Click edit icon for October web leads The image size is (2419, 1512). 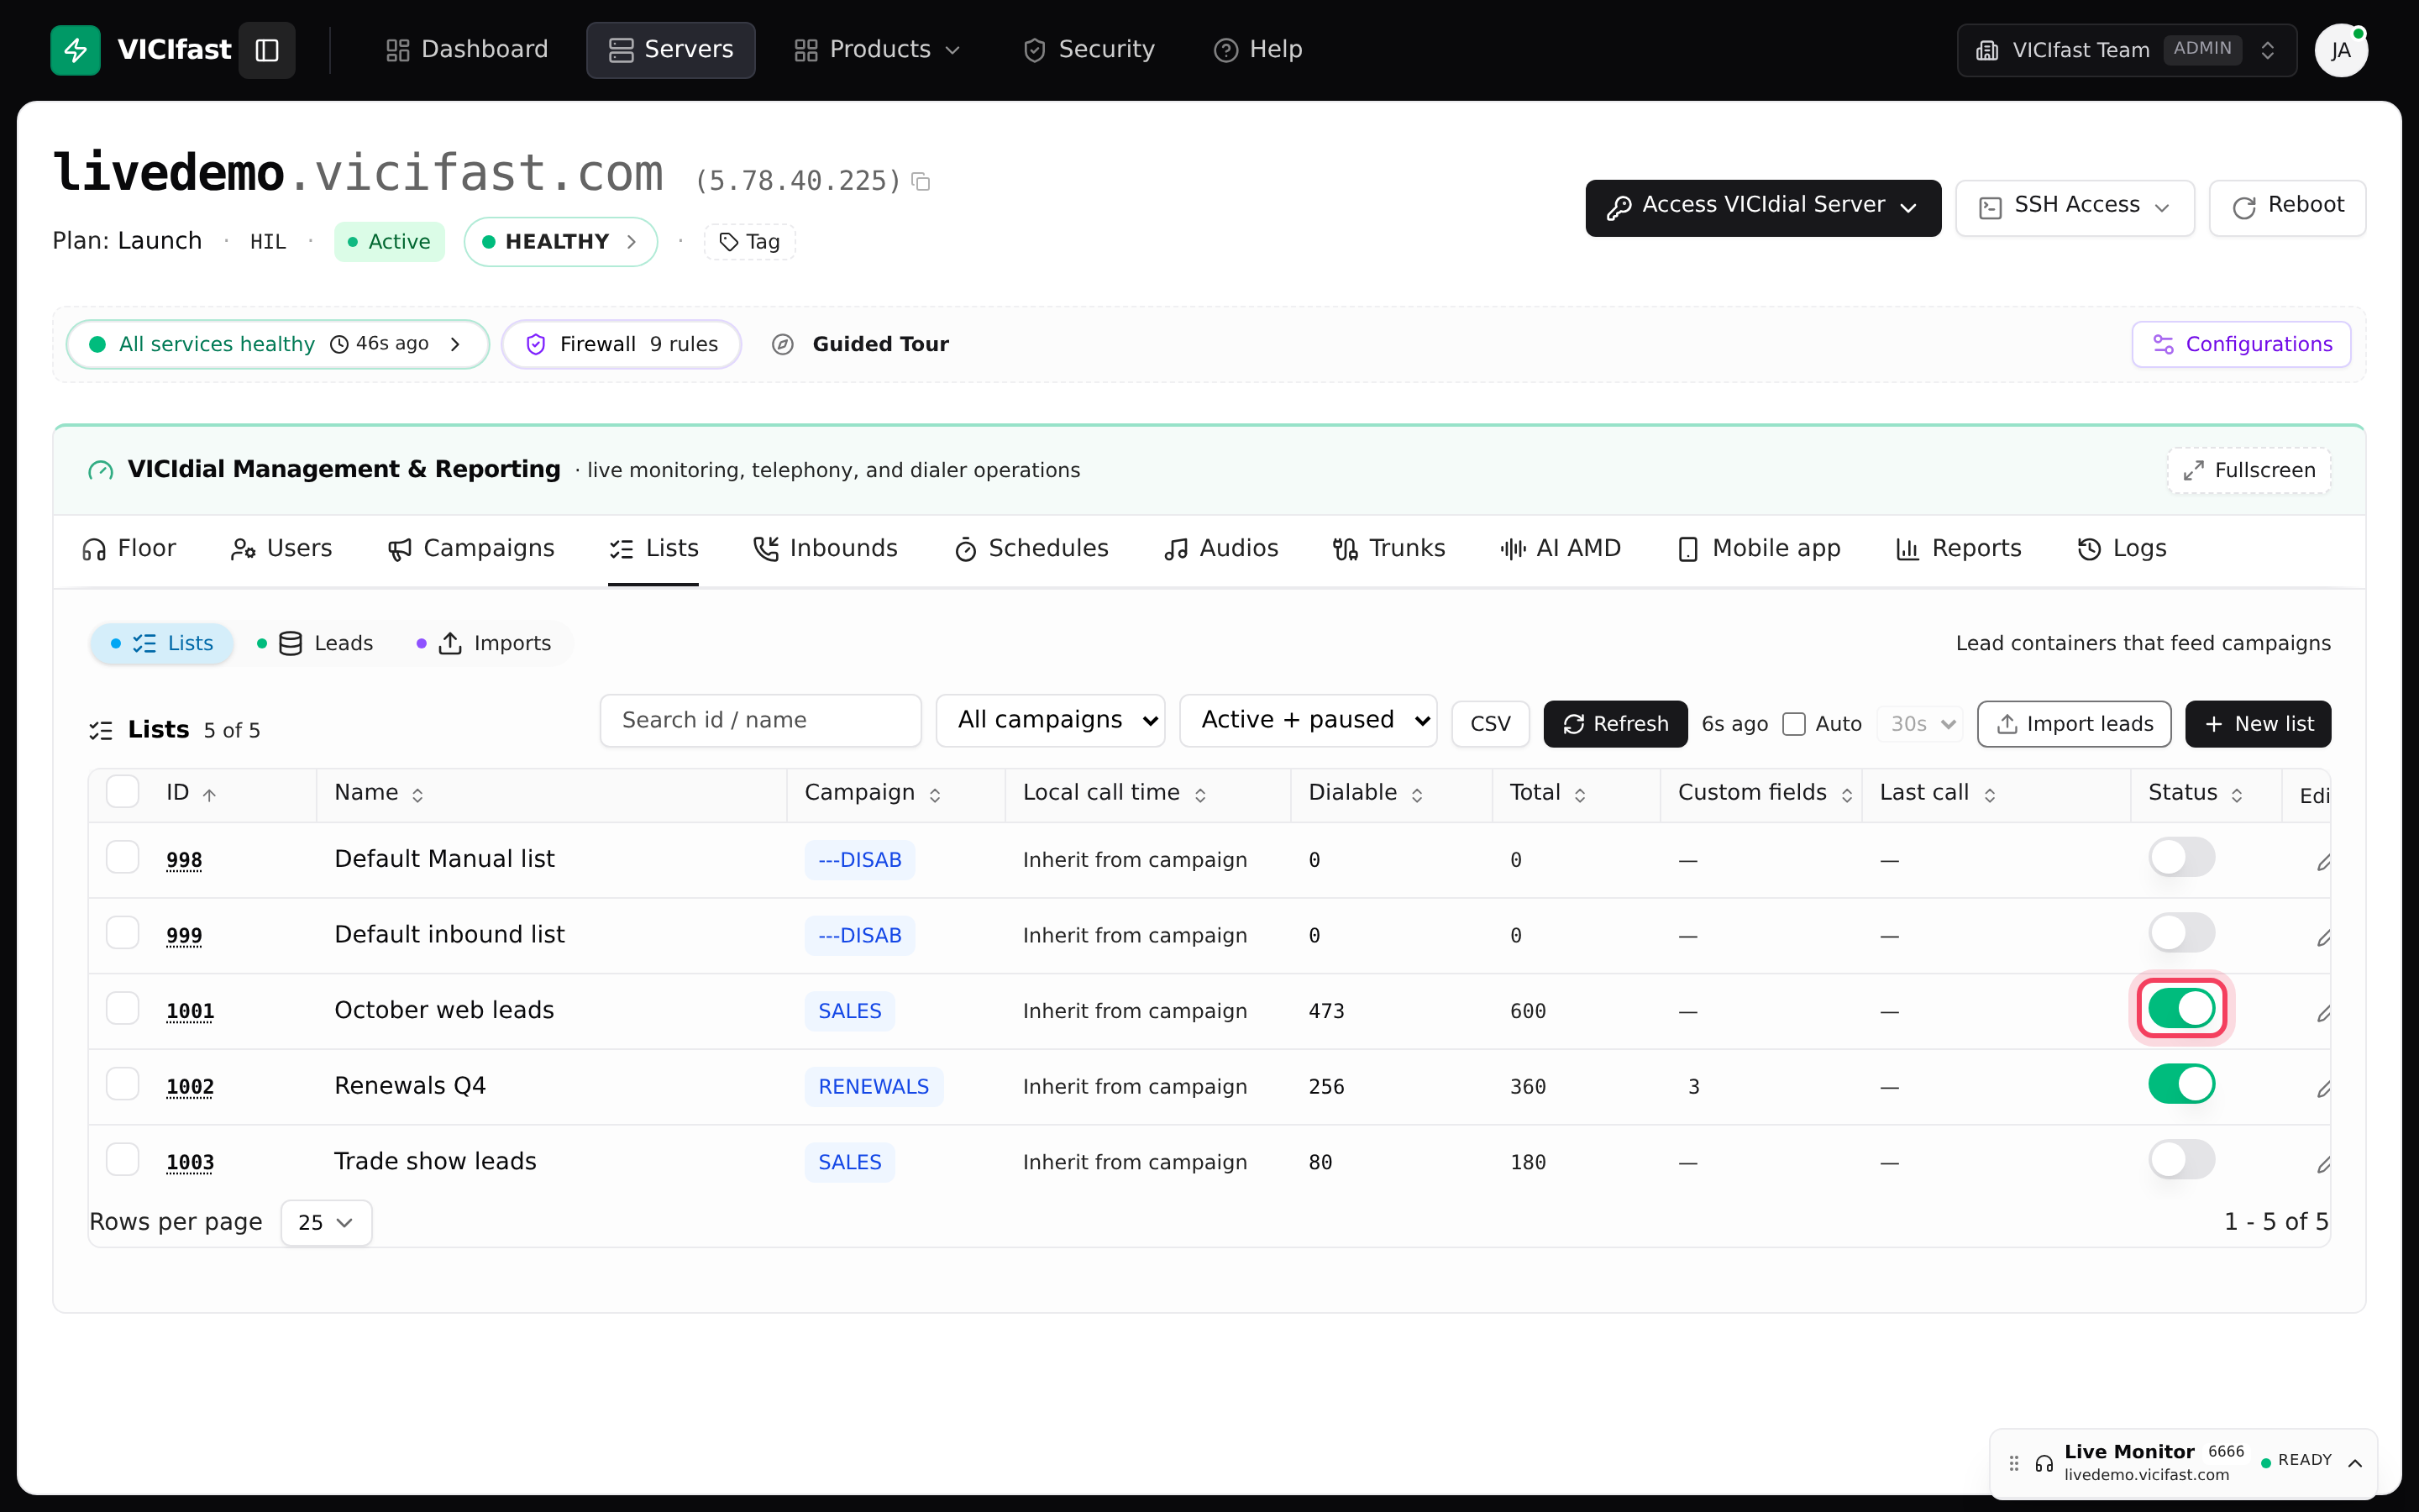coord(2323,1013)
